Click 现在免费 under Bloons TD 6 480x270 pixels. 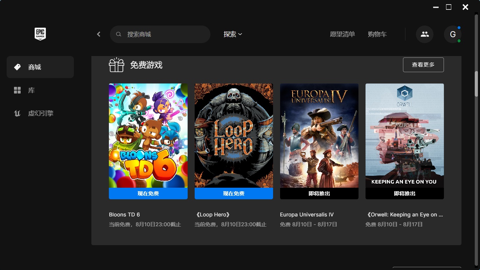[148, 193]
